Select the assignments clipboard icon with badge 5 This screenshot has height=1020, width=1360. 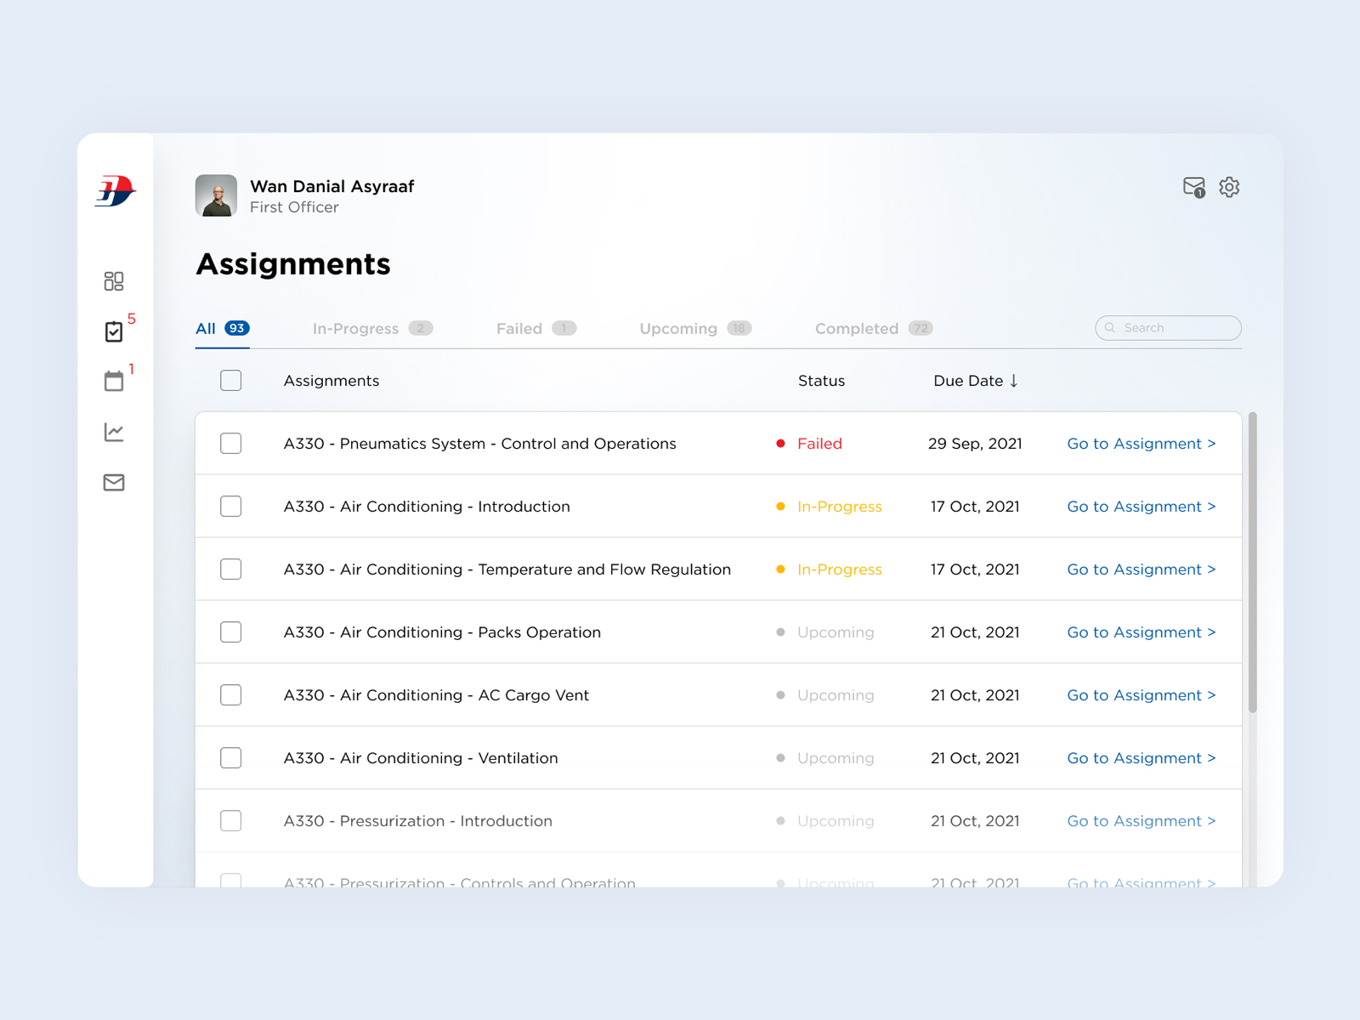click(x=114, y=331)
